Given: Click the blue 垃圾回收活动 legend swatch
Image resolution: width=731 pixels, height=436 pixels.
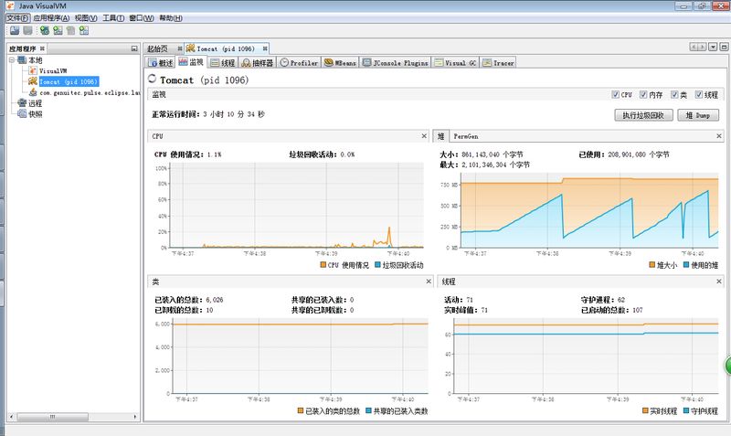Looking at the screenshot, I should coord(378,264).
